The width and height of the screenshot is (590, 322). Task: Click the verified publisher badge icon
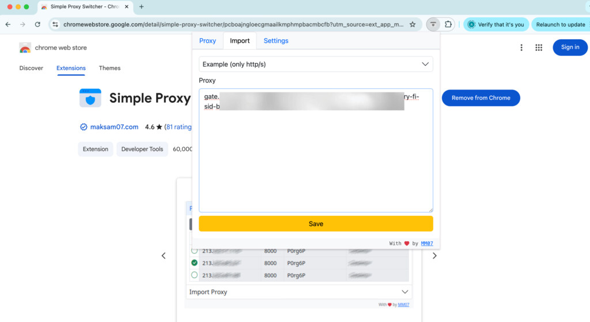click(84, 127)
